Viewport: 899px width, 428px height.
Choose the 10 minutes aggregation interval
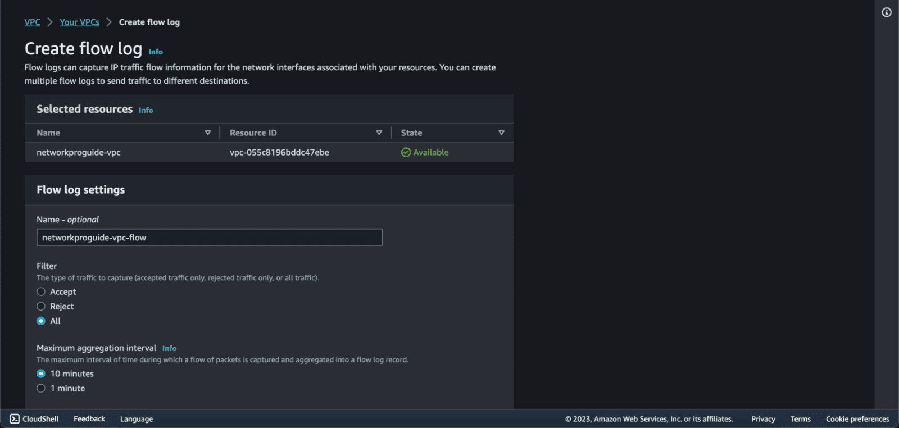click(x=41, y=374)
